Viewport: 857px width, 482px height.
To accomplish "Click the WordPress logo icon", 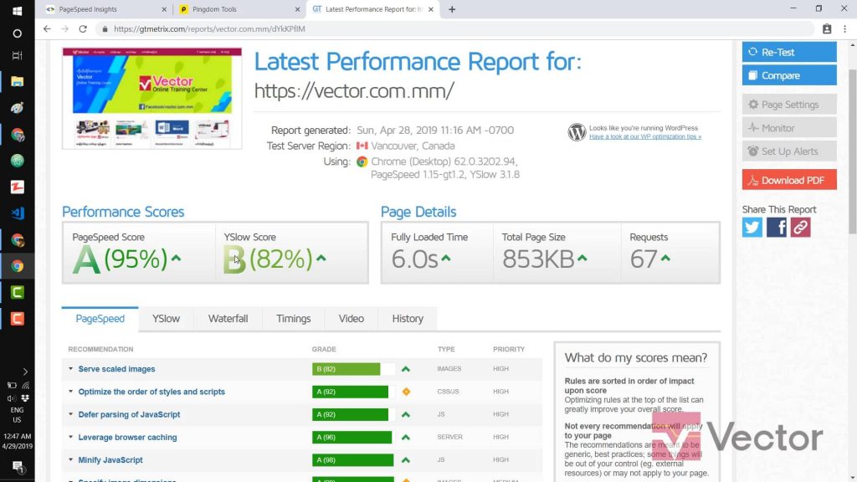I will click(576, 132).
